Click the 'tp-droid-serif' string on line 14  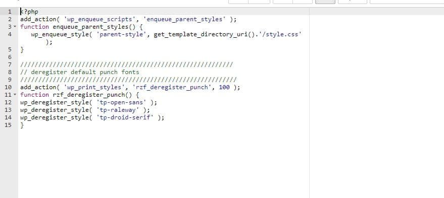(125, 117)
